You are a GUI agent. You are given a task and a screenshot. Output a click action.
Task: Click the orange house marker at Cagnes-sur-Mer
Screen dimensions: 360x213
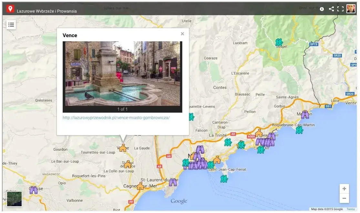pos(140,186)
